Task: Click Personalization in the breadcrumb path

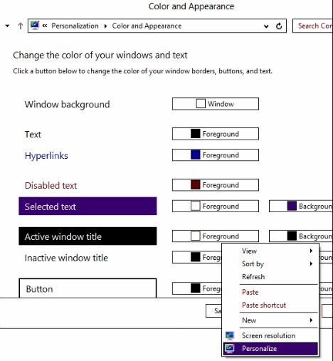Action: (x=75, y=26)
